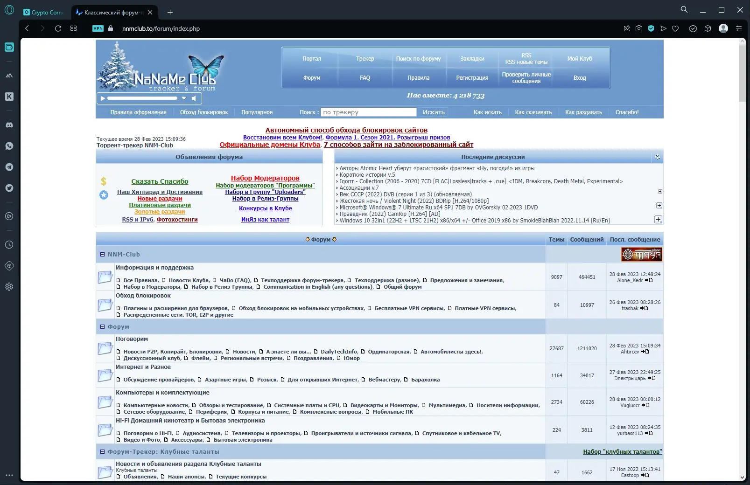
Task: Refresh the Последние дискуссии list
Action: tap(658, 157)
